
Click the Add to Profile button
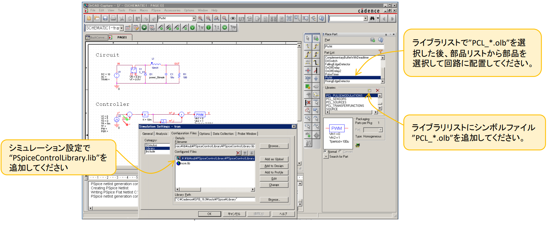click(274, 172)
